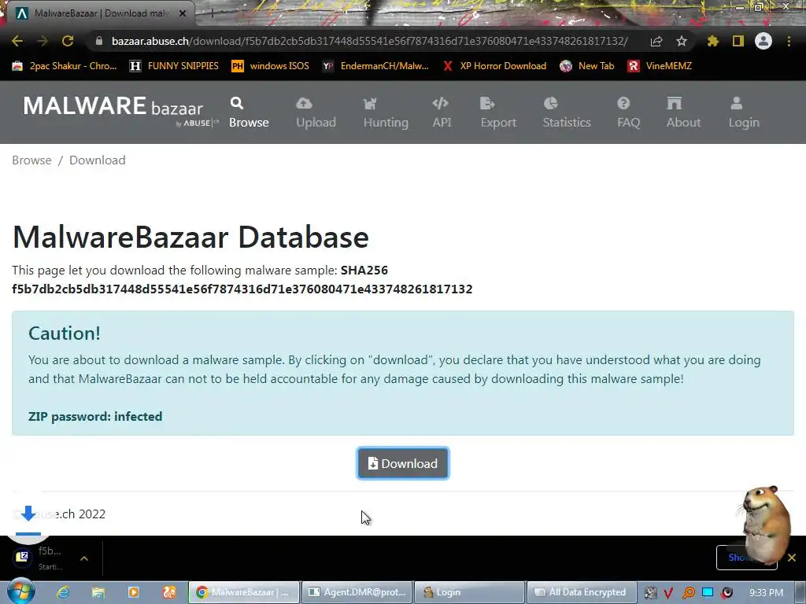The height and width of the screenshot is (604, 806).
Task: Open the Statistics menu item
Action: coord(567,112)
